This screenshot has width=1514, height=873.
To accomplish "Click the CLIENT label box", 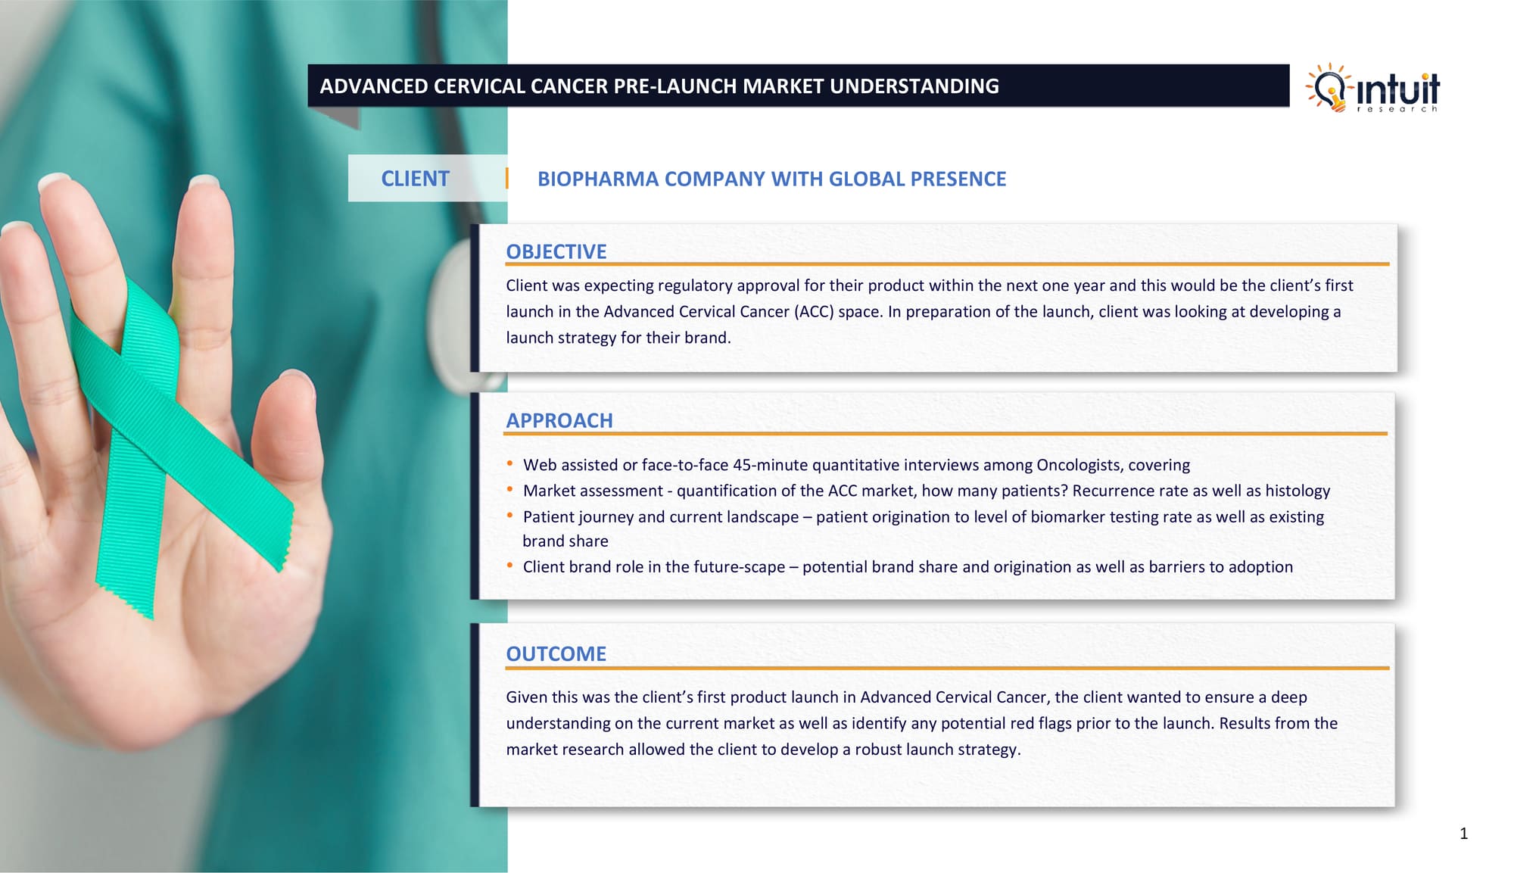I will pyautogui.click(x=416, y=179).
